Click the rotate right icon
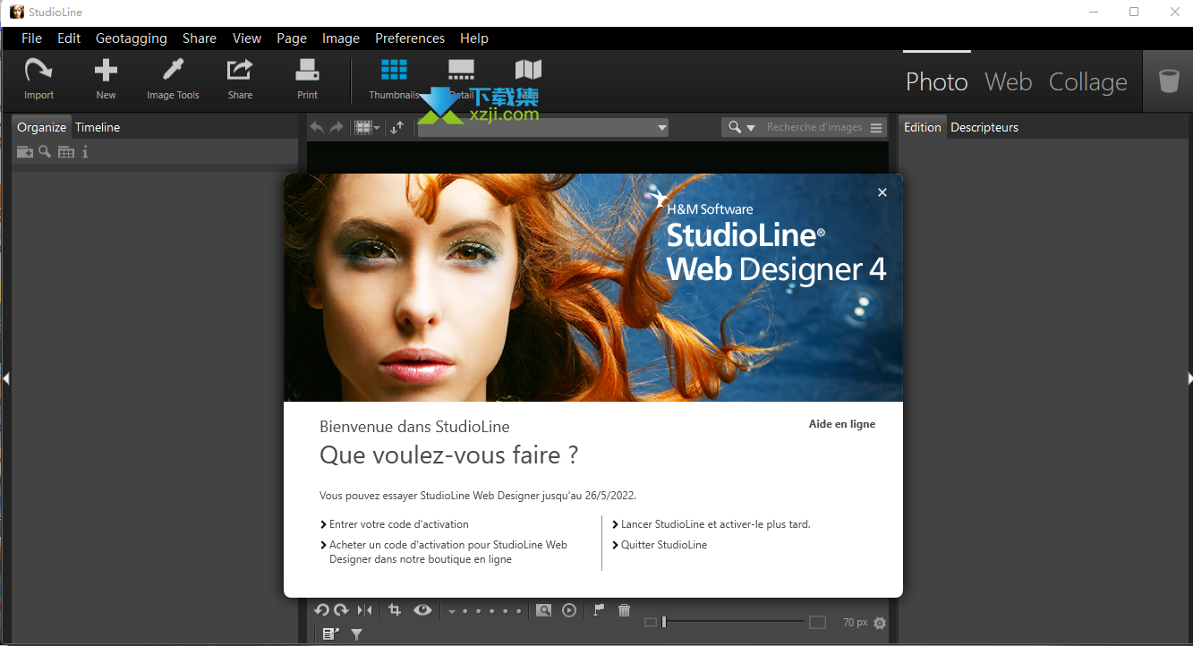The width and height of the screenshot is (1193, 646). click(x=341, y=610)
